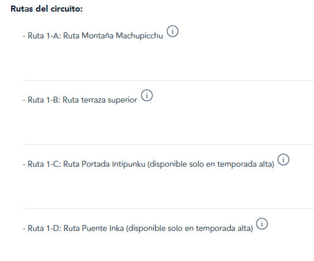314x261 pixels.
Task: Show info for Ruta 1-B terraza superior
Action: tap(147, 95)
